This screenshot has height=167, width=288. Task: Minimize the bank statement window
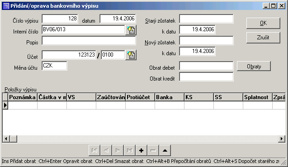coord(265,6)
